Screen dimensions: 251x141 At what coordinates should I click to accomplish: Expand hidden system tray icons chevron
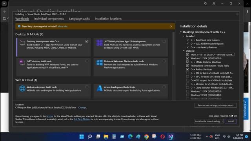click(x=207, y=137)
